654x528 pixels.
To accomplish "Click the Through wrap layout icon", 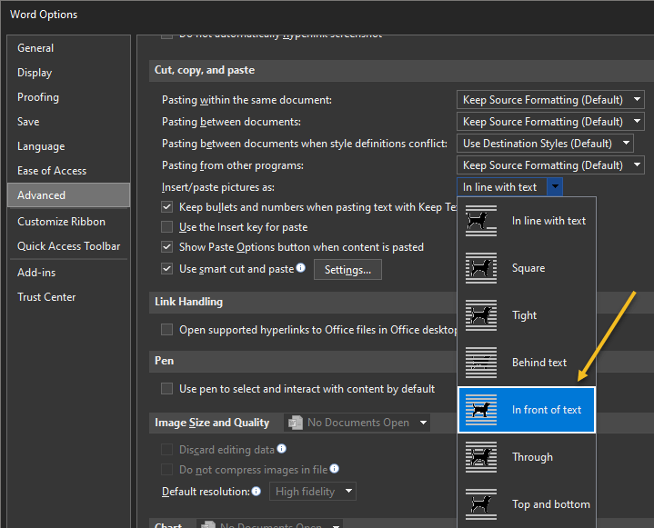I will [x=481, y=457].
